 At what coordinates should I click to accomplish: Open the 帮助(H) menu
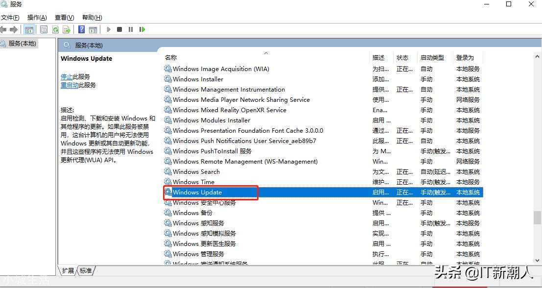92,18
